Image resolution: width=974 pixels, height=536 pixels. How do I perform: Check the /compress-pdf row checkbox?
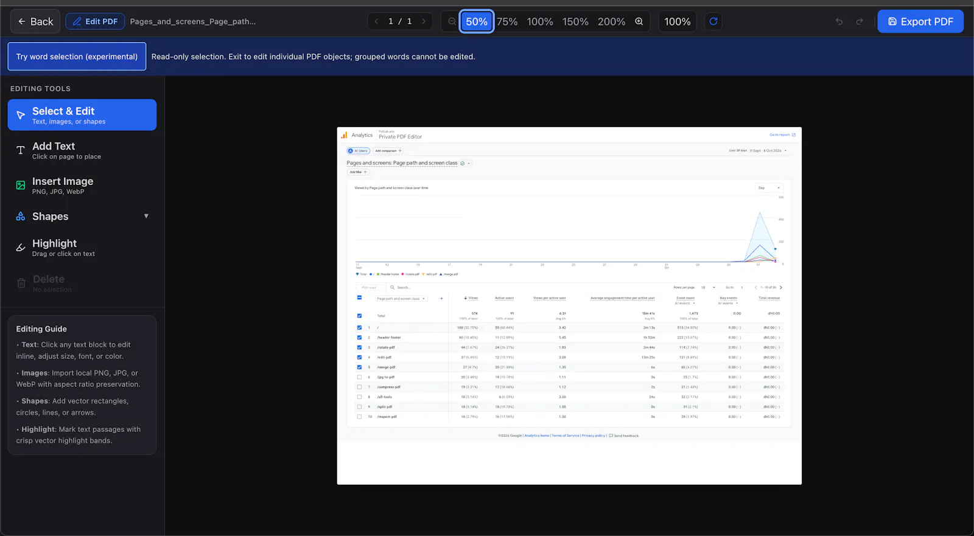pos(359,387)
